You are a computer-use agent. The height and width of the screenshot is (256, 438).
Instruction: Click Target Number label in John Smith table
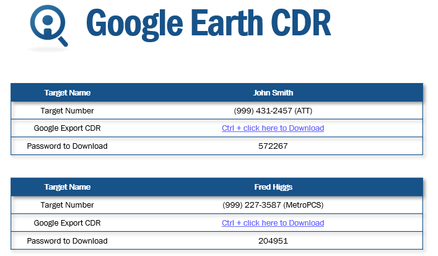(68, 111)
